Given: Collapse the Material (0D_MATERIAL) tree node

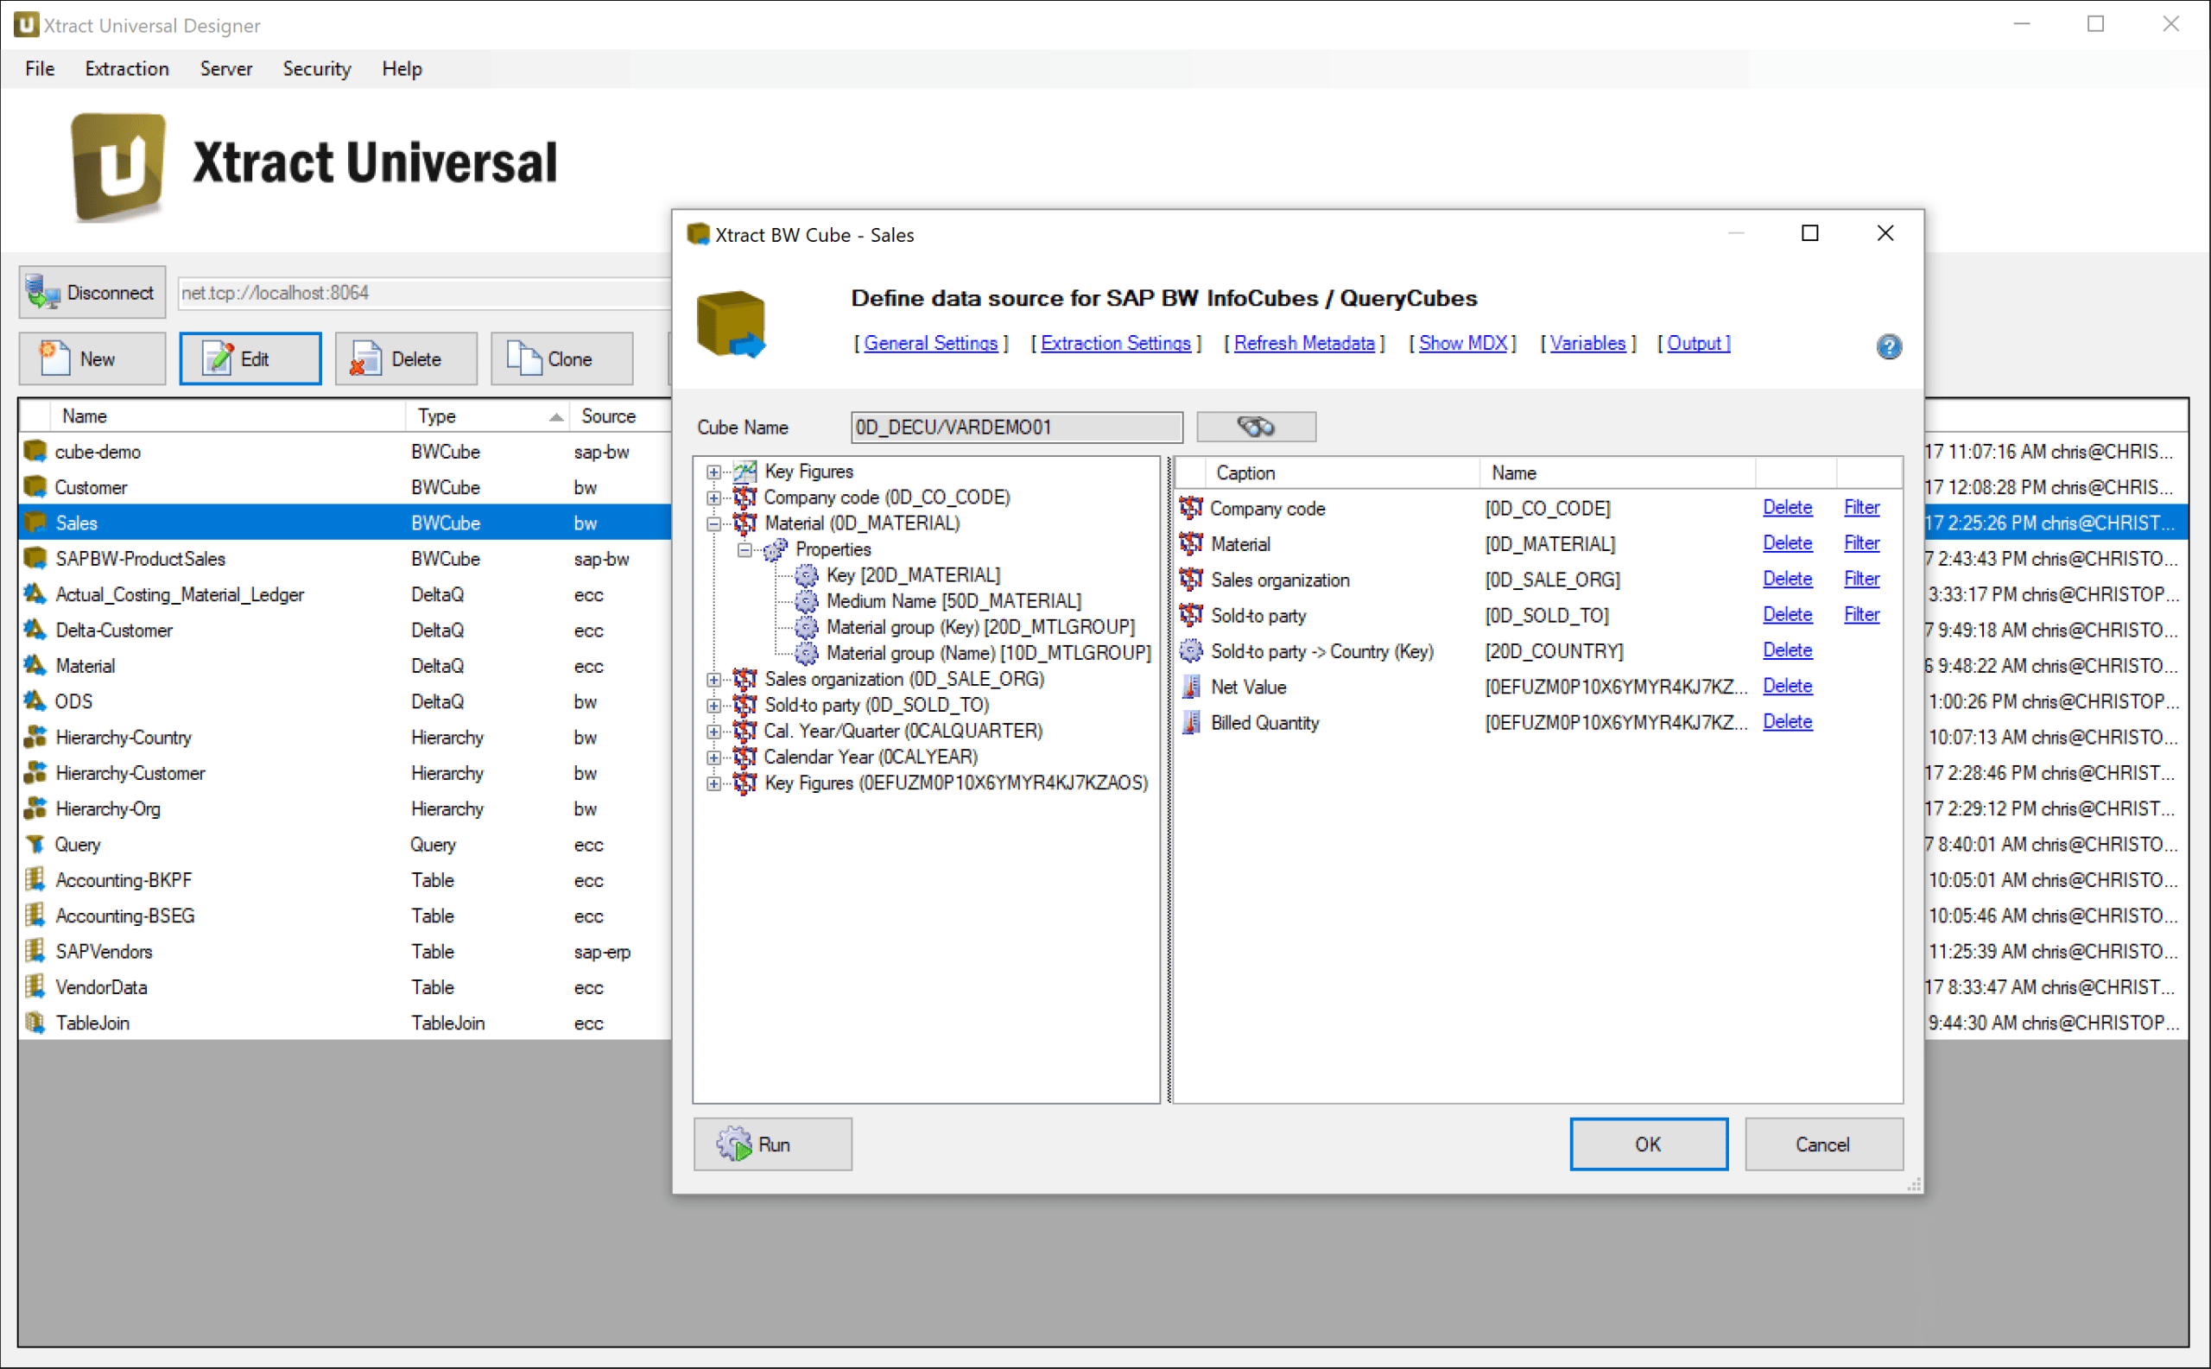Looking at the screenshot, I should (x=713, y=523).
